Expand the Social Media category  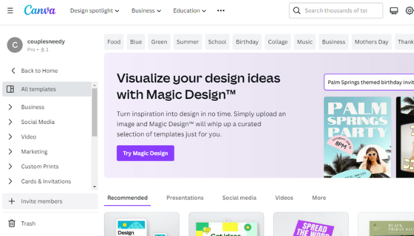coord(10,122)
